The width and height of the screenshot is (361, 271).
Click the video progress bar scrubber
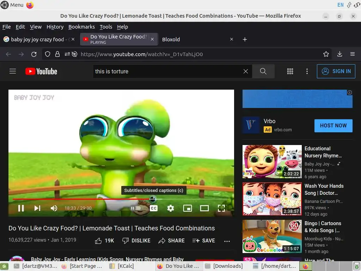(152, 199)
